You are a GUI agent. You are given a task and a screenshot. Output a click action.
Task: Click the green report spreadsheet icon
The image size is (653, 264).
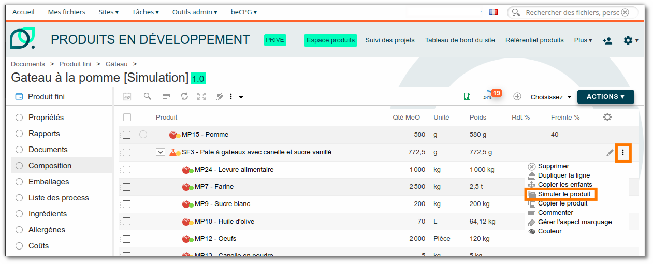tap(467, 96)
